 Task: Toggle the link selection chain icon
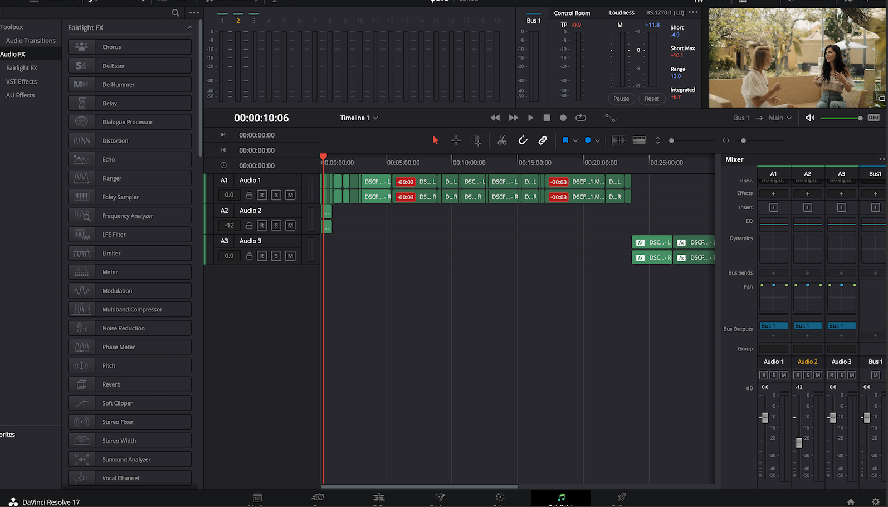click(543, 140)
